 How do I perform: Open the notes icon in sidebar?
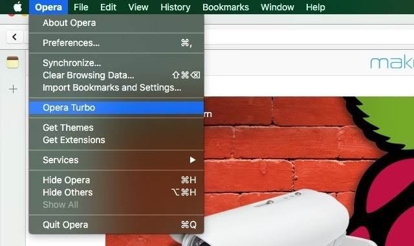pos(13,62)
